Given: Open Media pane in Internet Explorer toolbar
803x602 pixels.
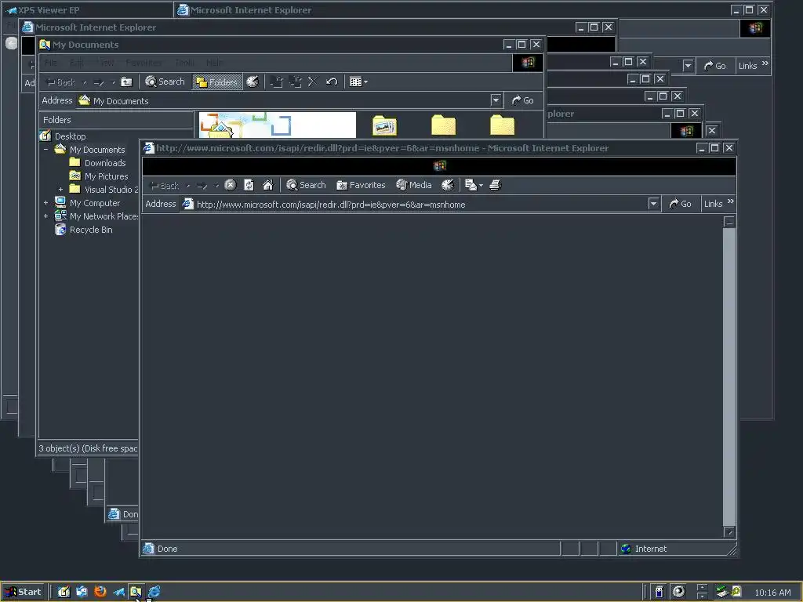Looking at the screenshot, I should tap(414, 185).
